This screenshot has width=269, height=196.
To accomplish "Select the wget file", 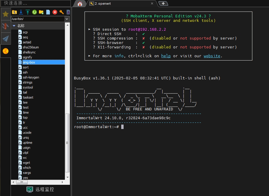I will tap(26, 163).
